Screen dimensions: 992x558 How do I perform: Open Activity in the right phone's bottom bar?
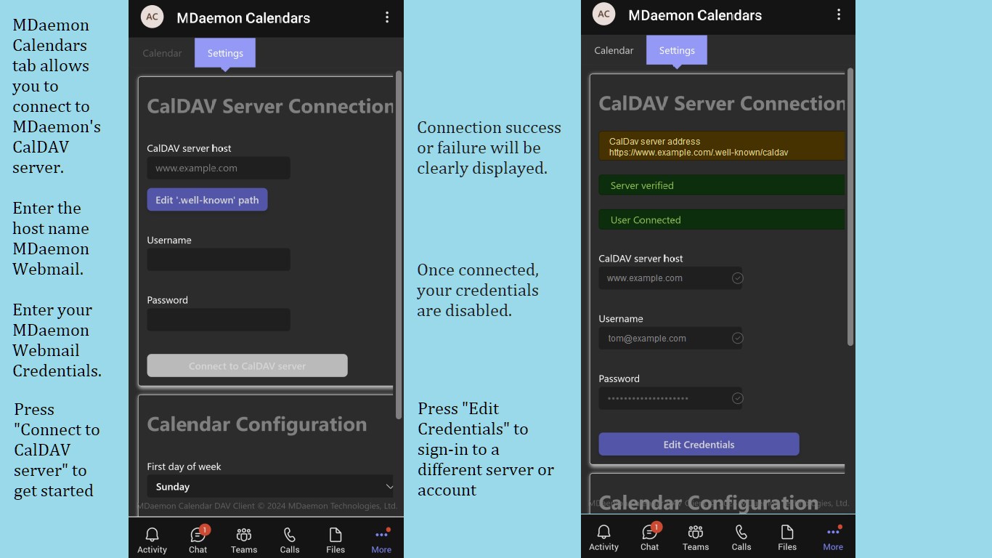603,538
